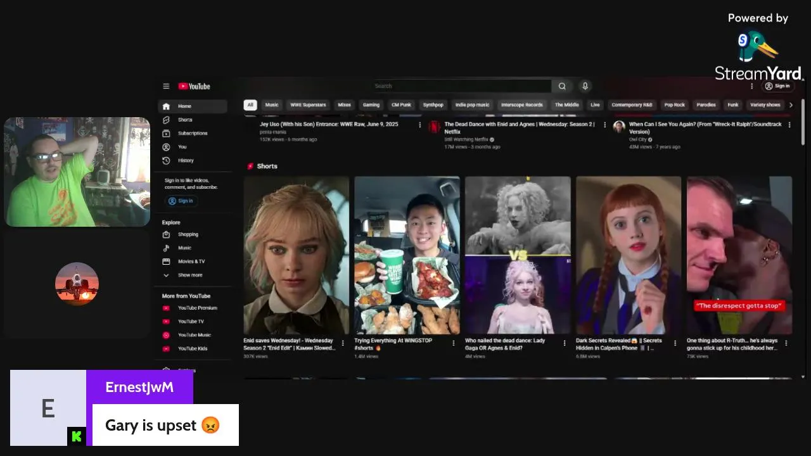Click the Owl City channel avatar
Screen dimensions: 811x456
(619, 127)
